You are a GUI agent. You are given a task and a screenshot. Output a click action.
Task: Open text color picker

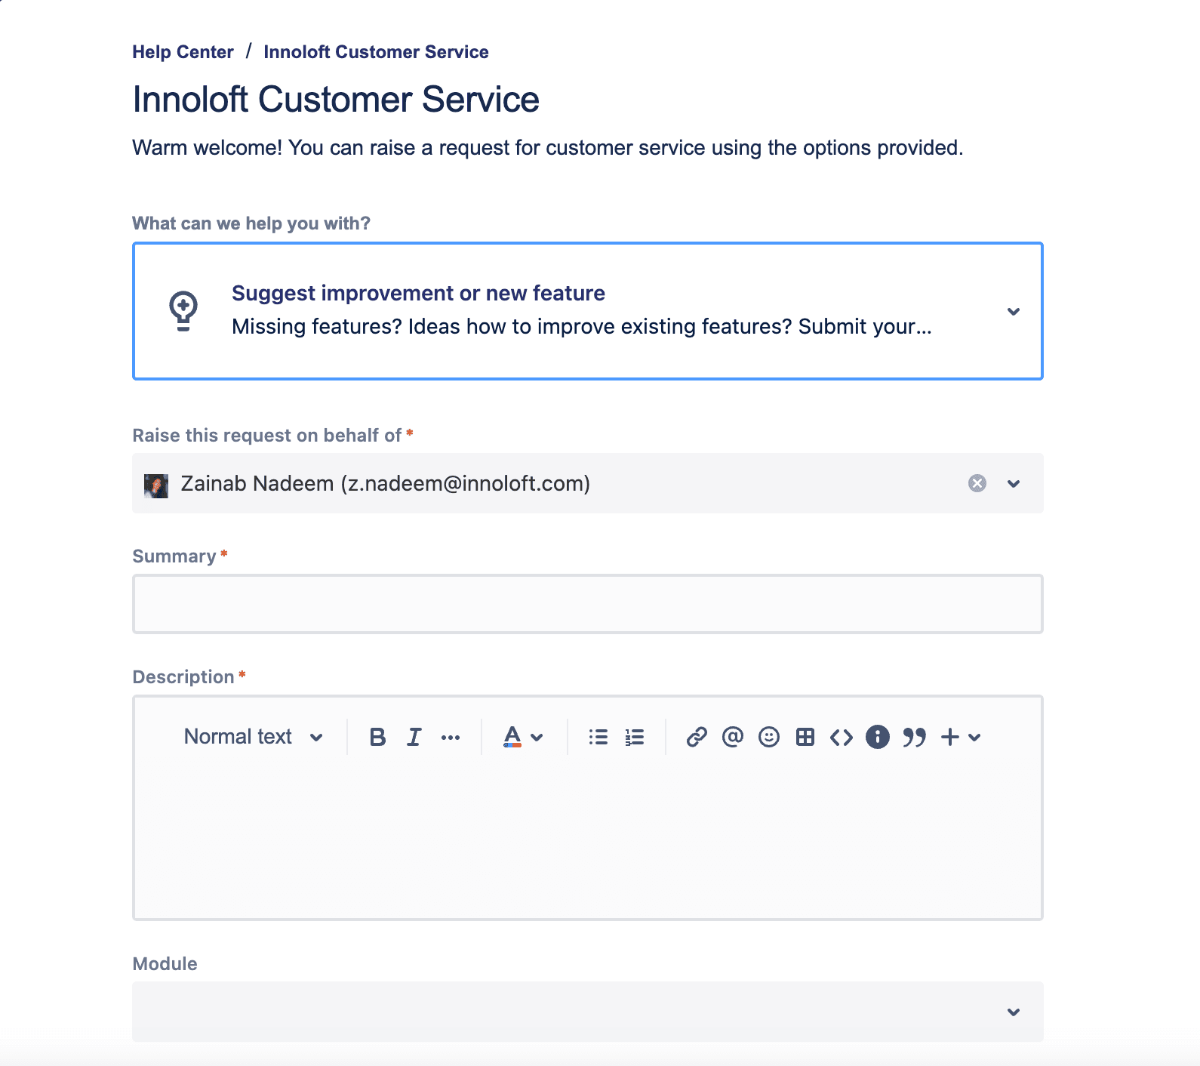coord(522,737)
